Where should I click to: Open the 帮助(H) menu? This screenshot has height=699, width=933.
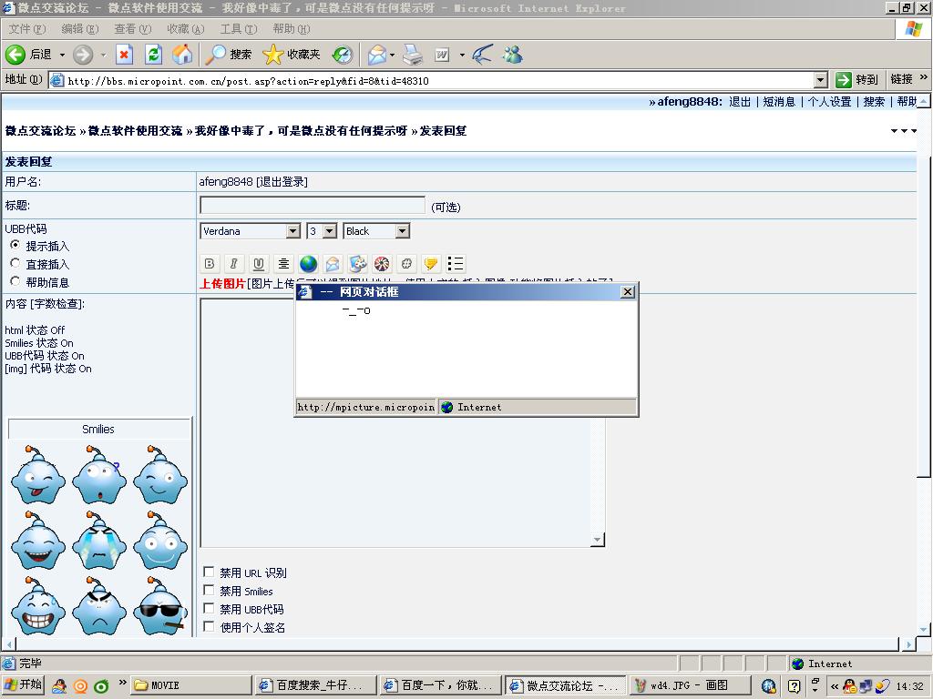click(292, 28)
